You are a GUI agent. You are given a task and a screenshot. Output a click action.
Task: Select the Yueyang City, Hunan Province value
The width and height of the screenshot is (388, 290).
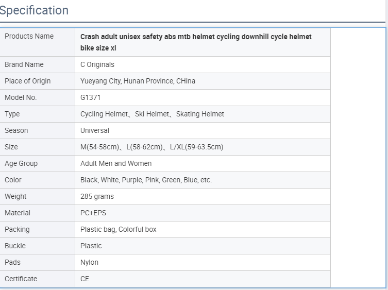(138, 81)
